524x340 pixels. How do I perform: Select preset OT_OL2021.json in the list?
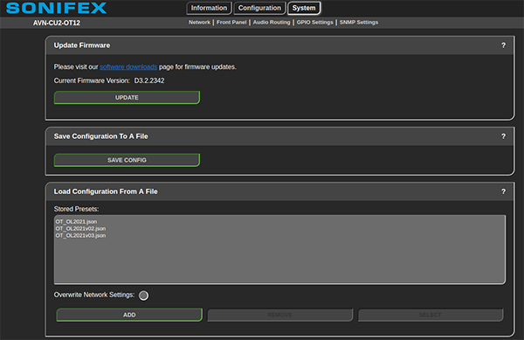coord(76,222)
